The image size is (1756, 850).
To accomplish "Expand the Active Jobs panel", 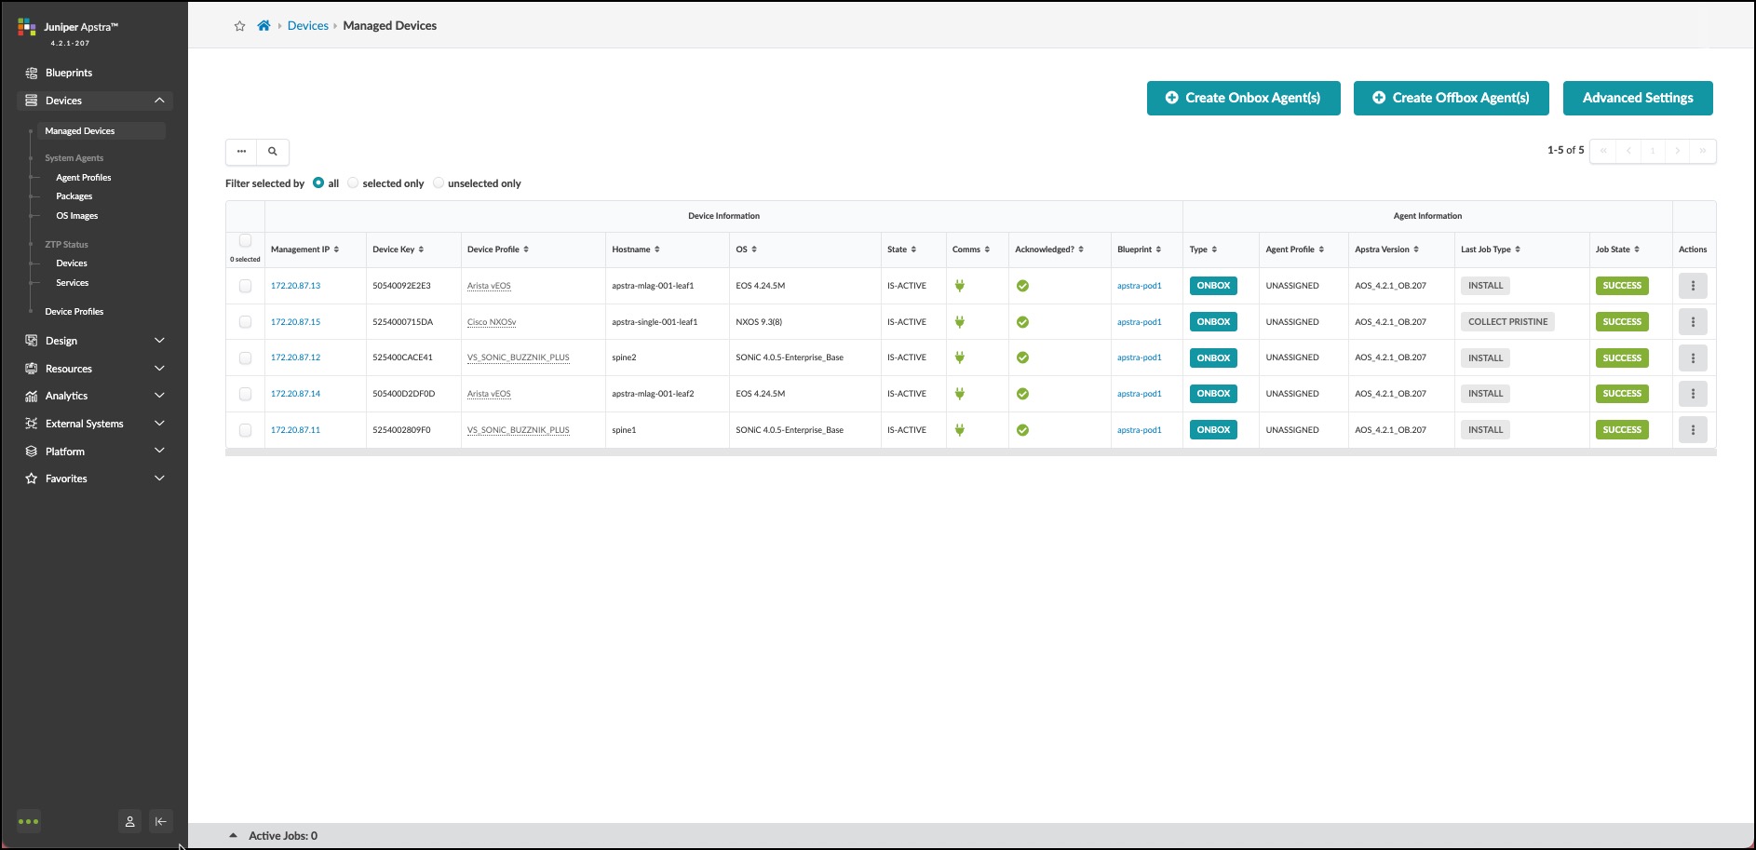I will pos(234,836).
